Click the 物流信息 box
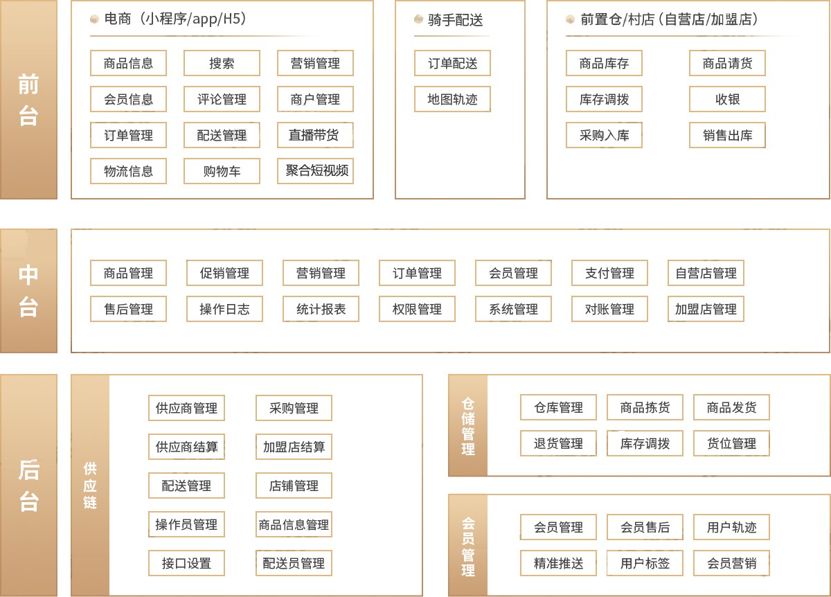The height and width of the screenshot is (597, 831). click(x=128, y=171)
